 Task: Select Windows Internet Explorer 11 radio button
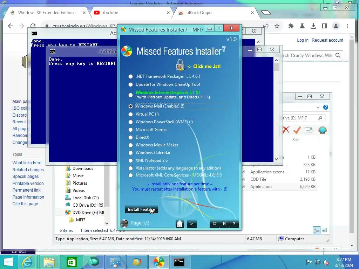(x=130, y=95)
